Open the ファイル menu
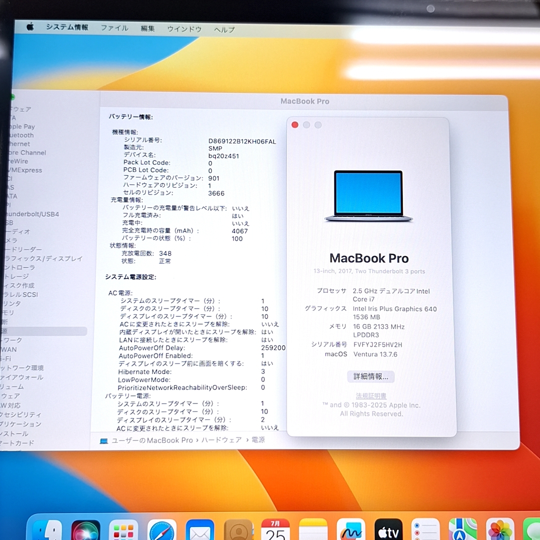 coord(114,28)
